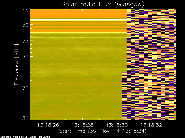Click the 13:18:28 time tick label
This screenshot has width=185, height=138.
tap(82, 125)
